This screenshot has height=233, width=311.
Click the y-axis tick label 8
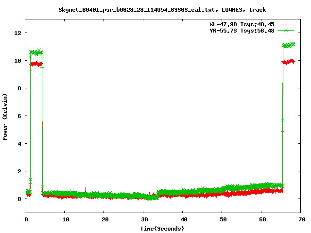pos(19,88)
